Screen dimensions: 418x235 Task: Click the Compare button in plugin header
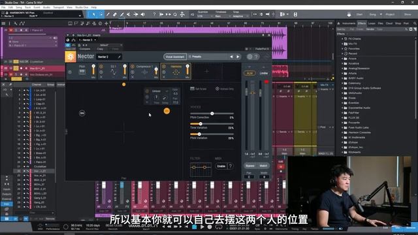(x=85, y=49)
